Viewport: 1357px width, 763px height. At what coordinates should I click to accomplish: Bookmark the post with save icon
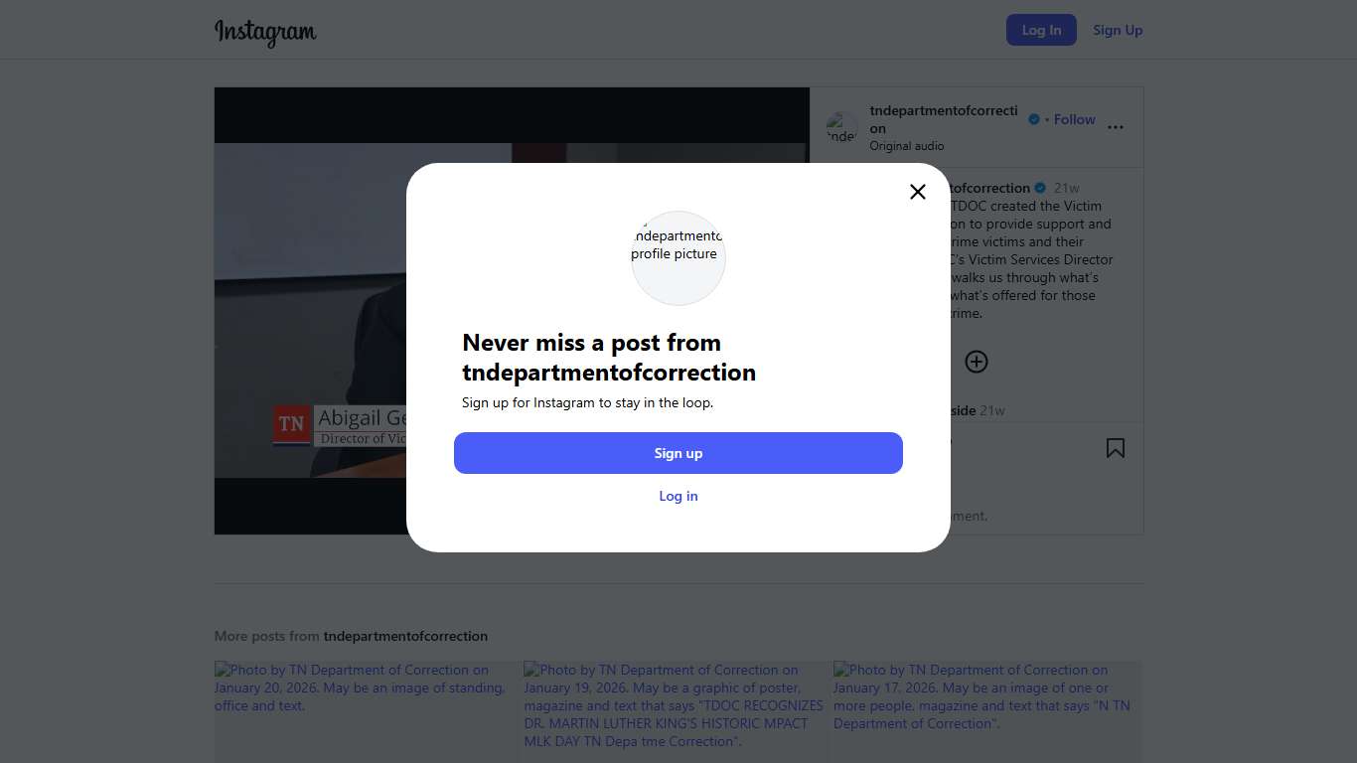click(1116, 448)
